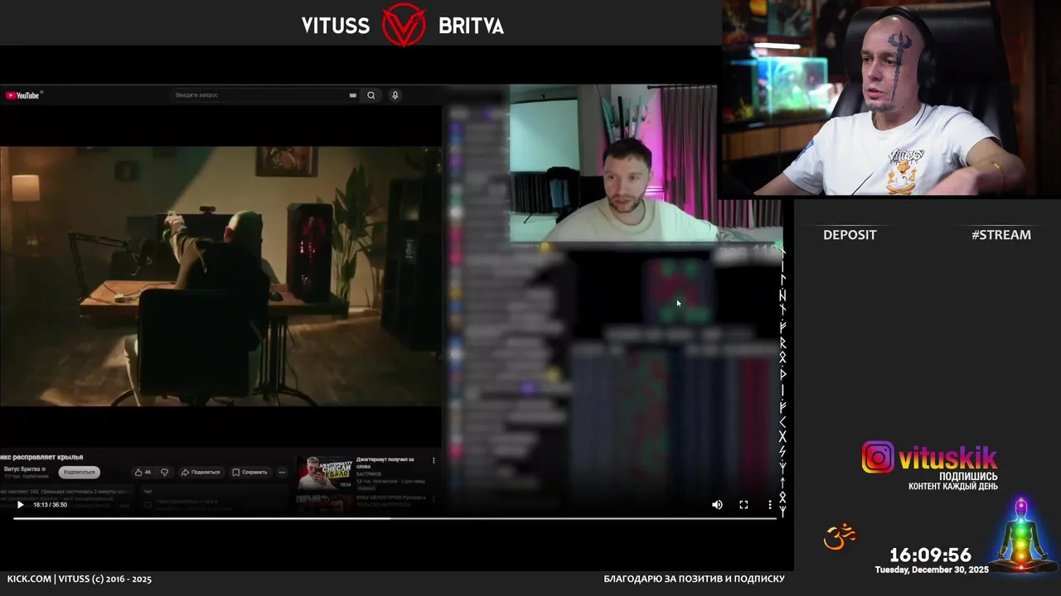This screenshot has width=1061, height=596.
Task: Enter fullscreen with the player fullscreen icon
Action: (x=744, y=505)
